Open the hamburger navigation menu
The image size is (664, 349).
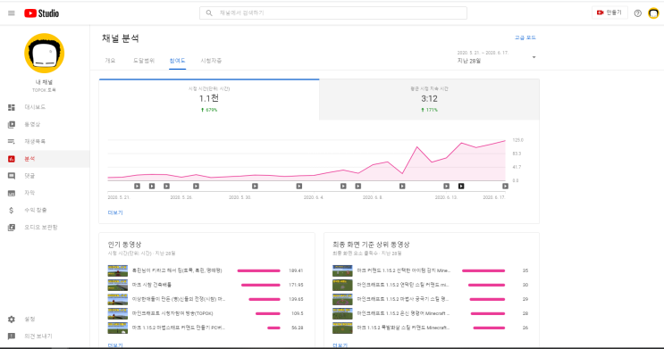click(12, 13)
